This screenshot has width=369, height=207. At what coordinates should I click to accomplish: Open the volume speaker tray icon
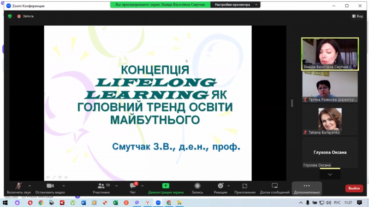click(329, 202)
